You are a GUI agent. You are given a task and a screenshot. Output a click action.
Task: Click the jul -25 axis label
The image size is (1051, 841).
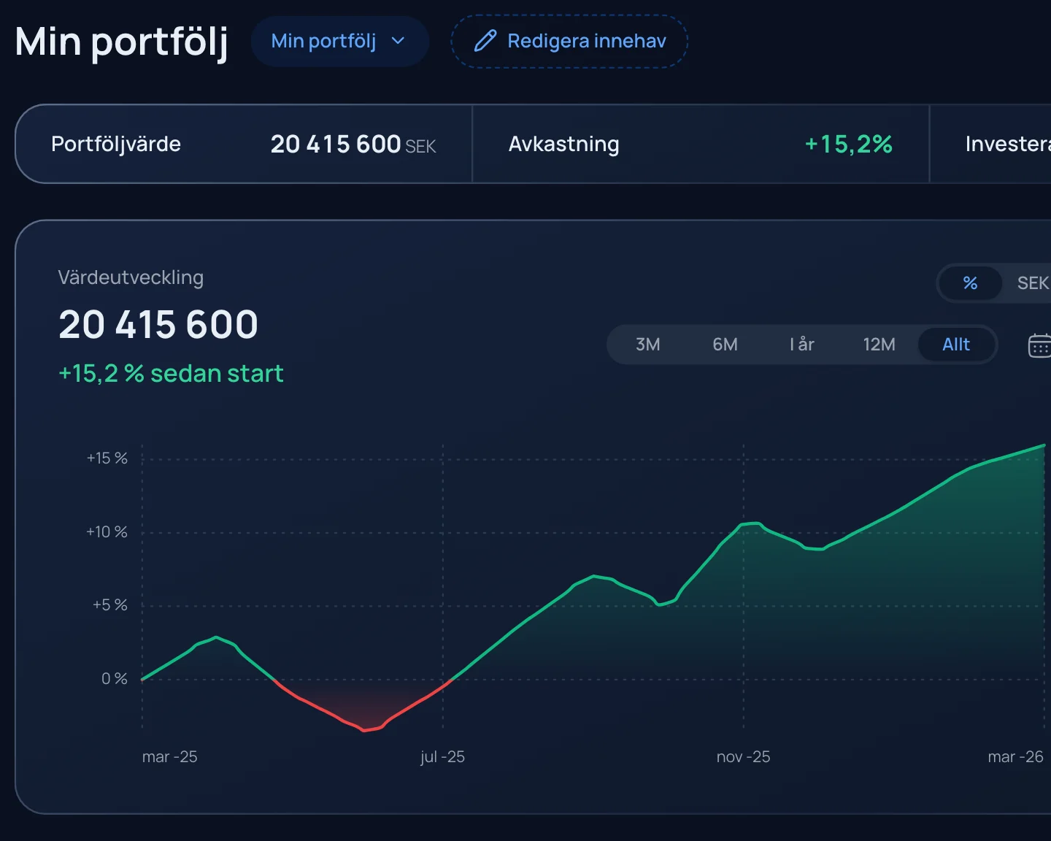(442, 757)
